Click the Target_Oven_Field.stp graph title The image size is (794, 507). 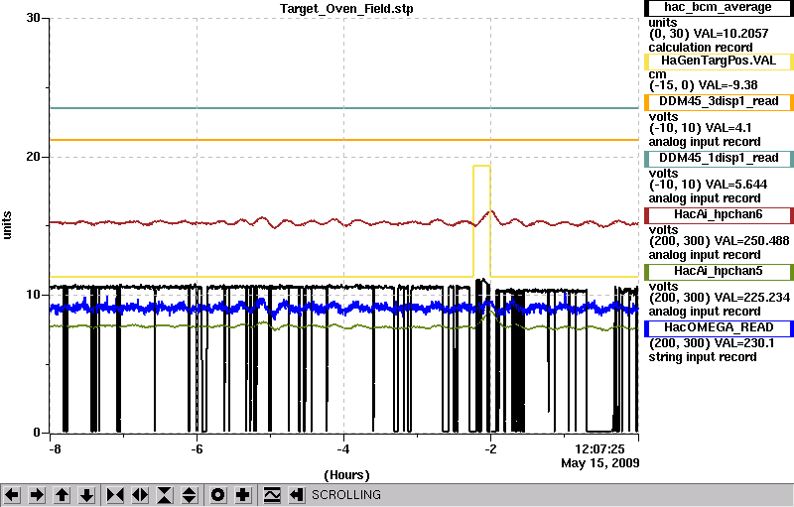(346, 9)
